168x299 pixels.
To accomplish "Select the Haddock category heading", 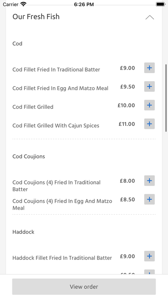I will (24, 232).
